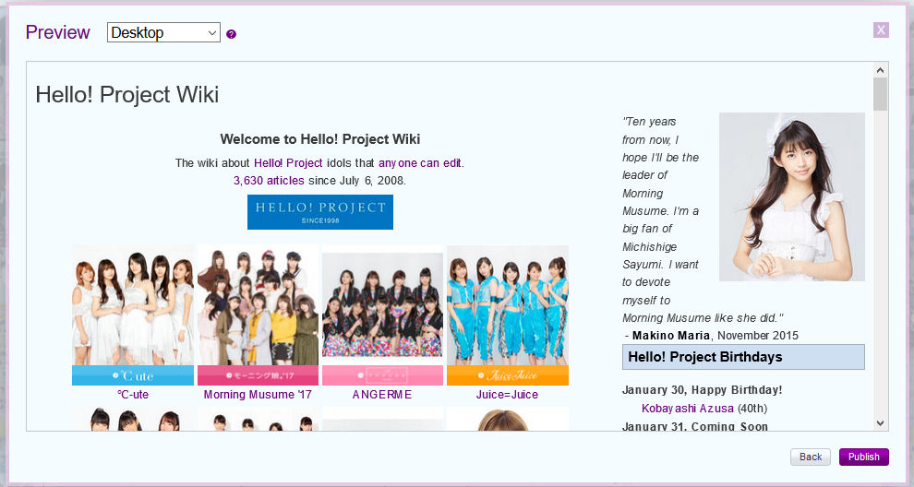
Task: Open the Kobayashi Azusa birthday link
Action: pos(688,409)
